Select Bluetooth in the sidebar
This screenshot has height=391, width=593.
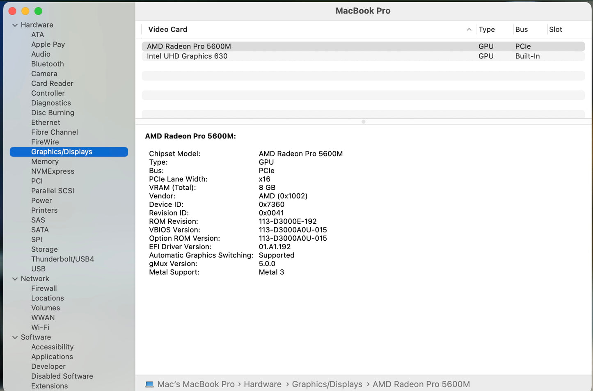click(x=47, y=64)
